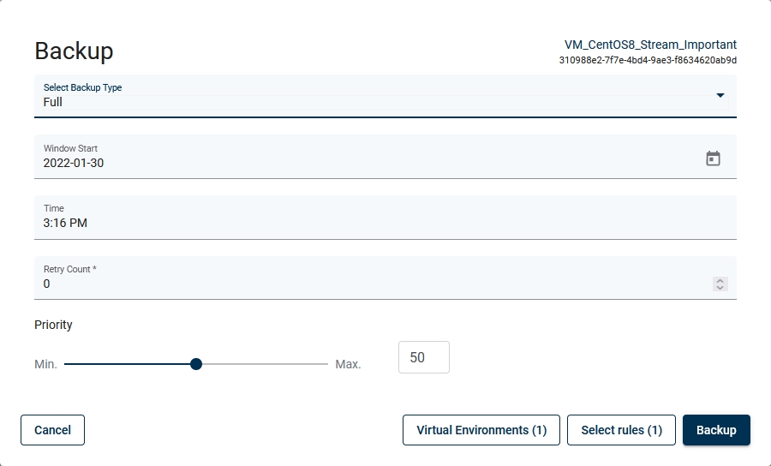This screenshot has width=771, height=466.
Task: Decrease Retry Count with the down arrow
Action: tap(720, 288)
